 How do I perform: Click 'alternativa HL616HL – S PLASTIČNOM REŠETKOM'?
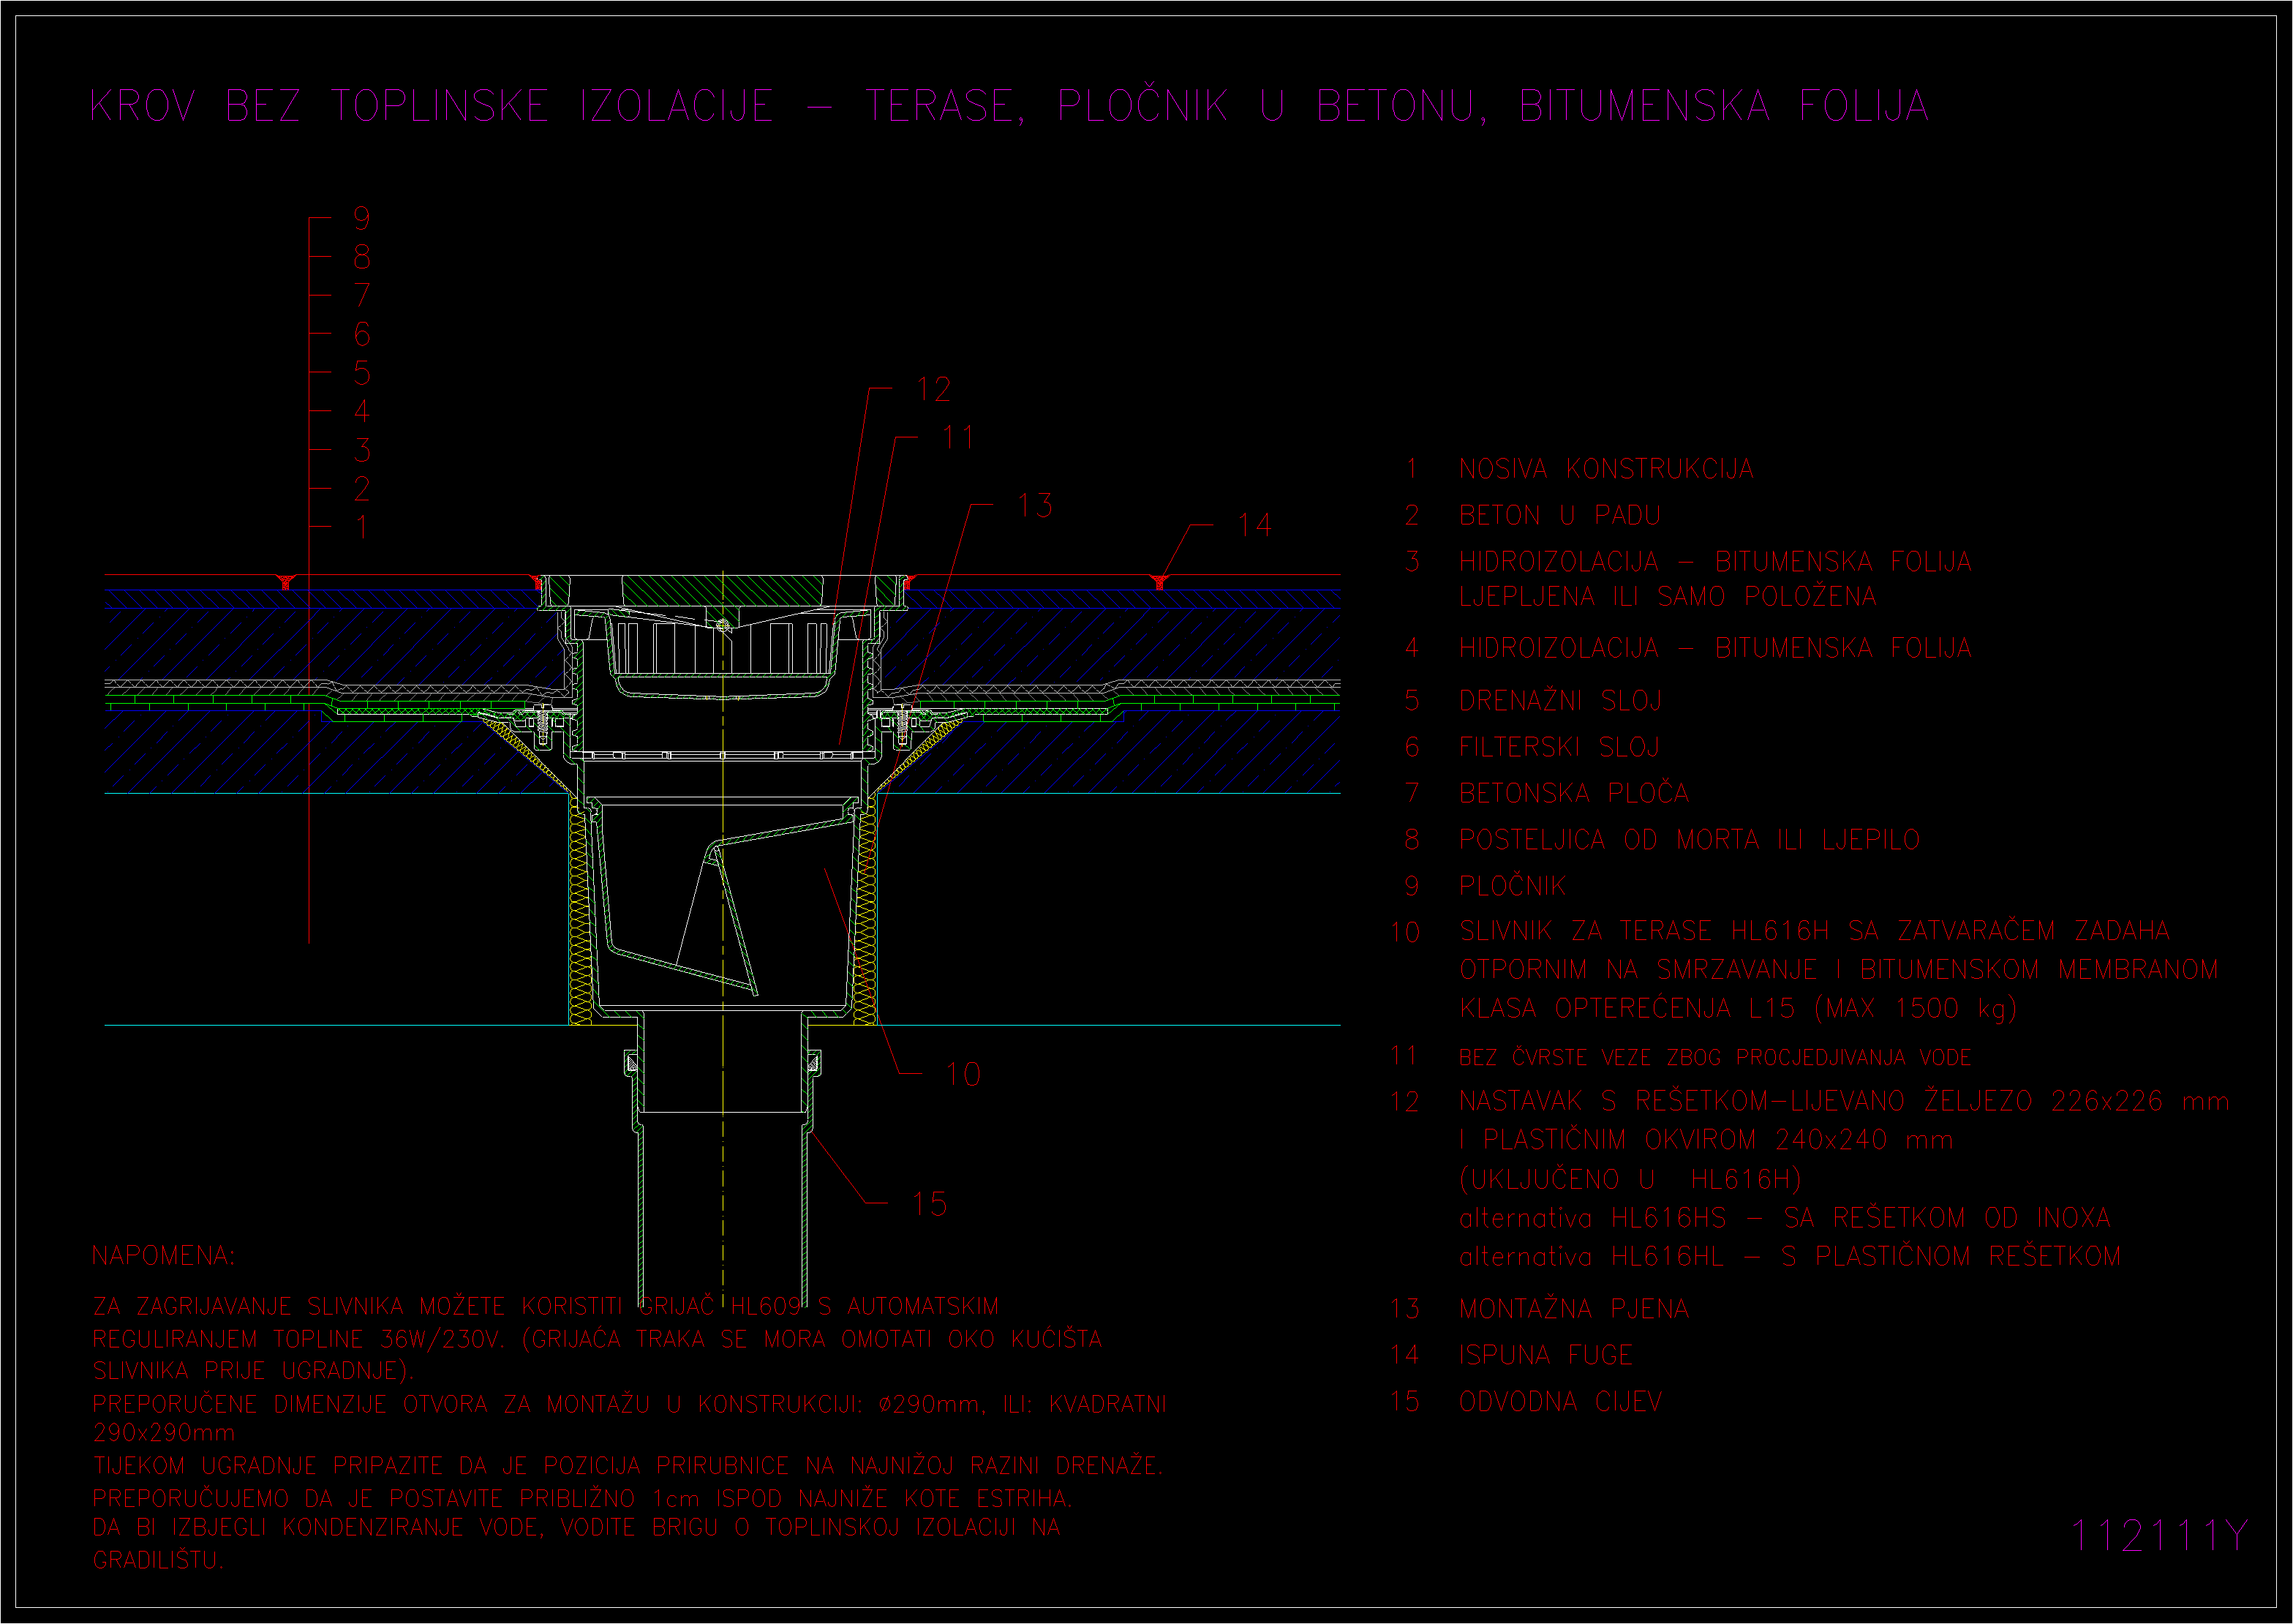coord(1789,1257)
